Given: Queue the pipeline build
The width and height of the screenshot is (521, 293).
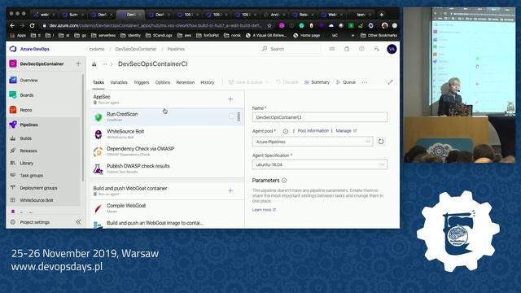Looking at the screenshot, I should [346, 82].
